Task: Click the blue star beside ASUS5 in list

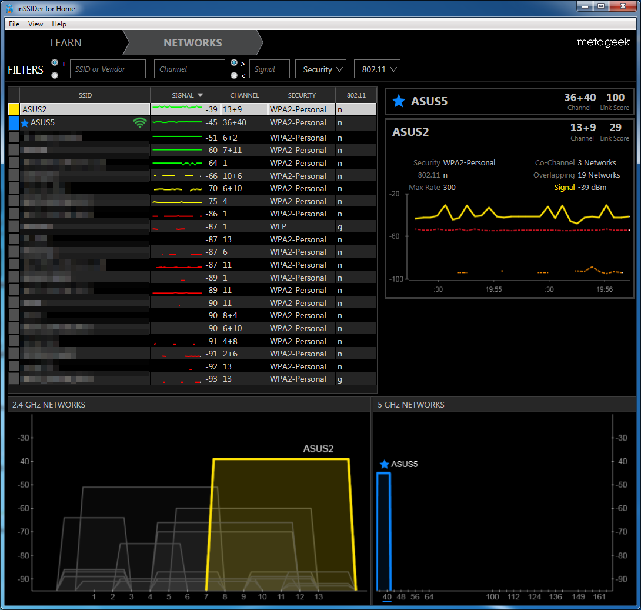Action: (x=25, y=123)
